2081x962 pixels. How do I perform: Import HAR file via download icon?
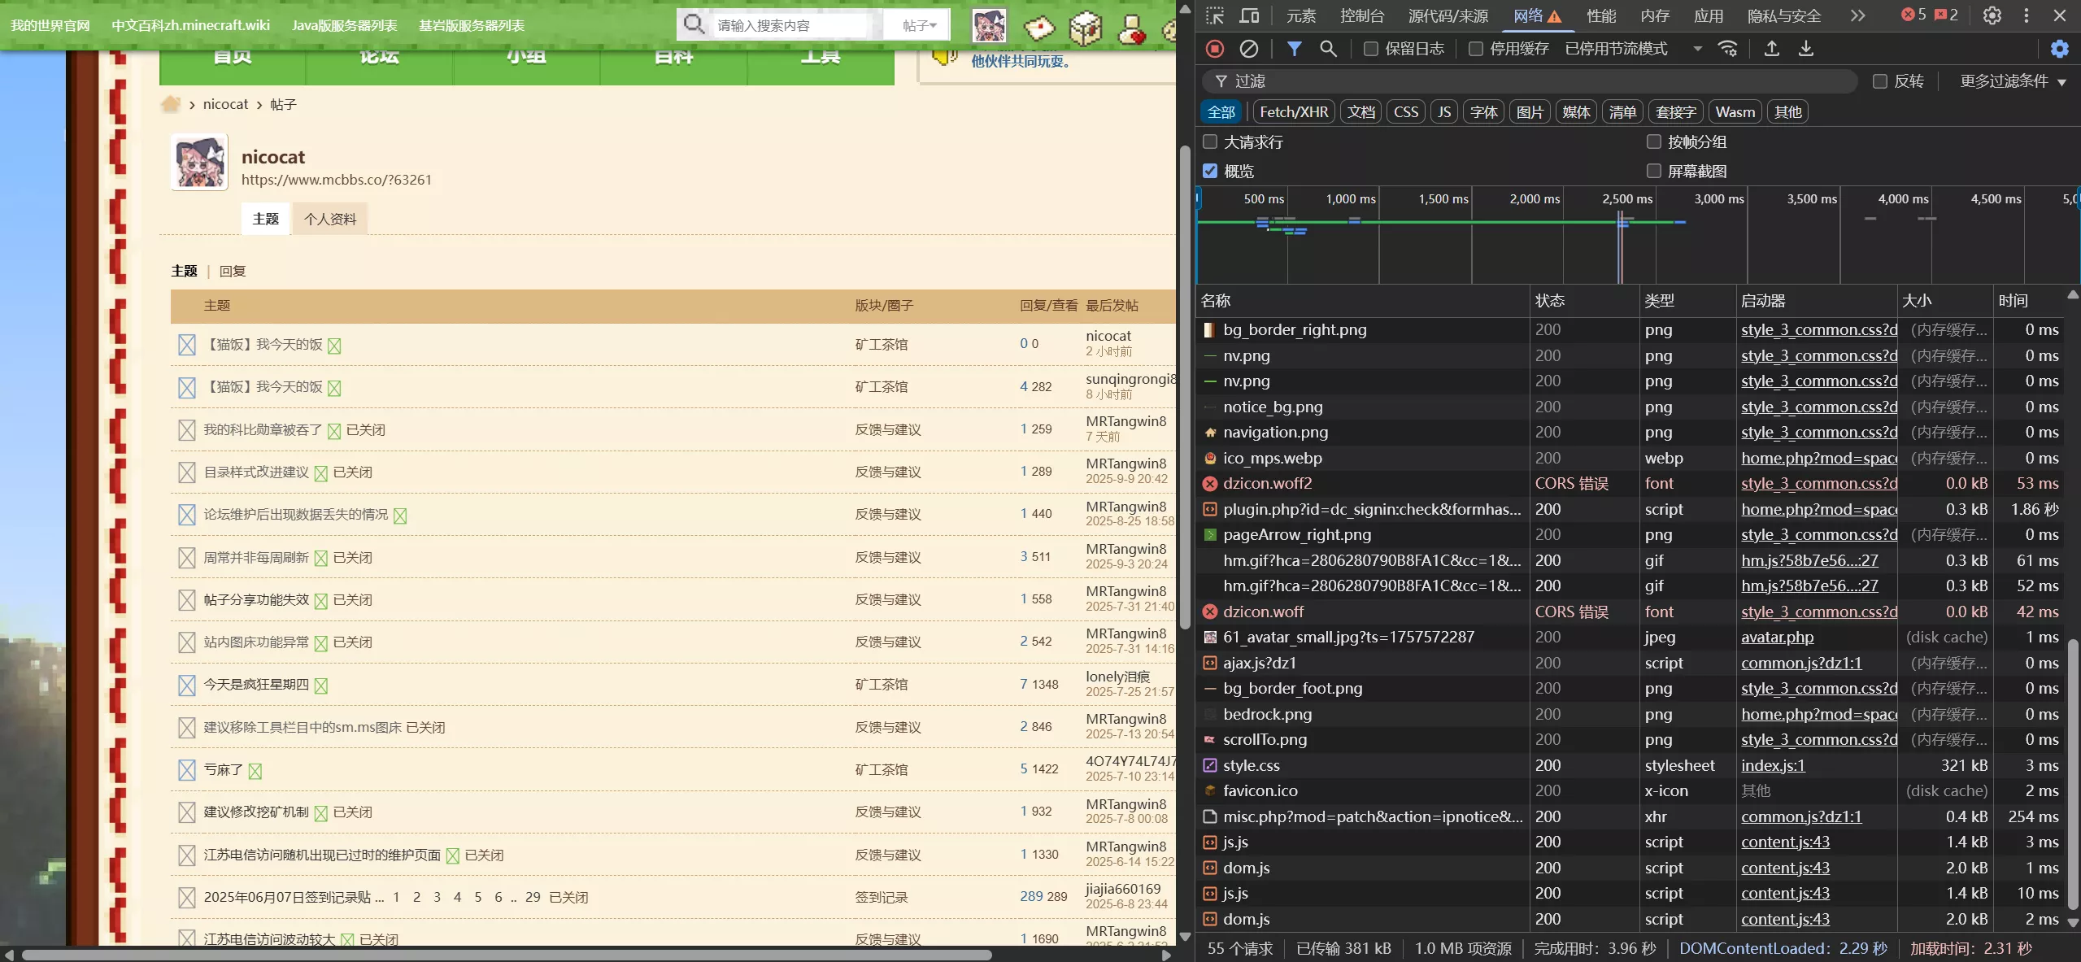[x=1806, y=49]
